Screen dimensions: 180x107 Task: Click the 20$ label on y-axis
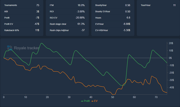click(x=171, y=43)
